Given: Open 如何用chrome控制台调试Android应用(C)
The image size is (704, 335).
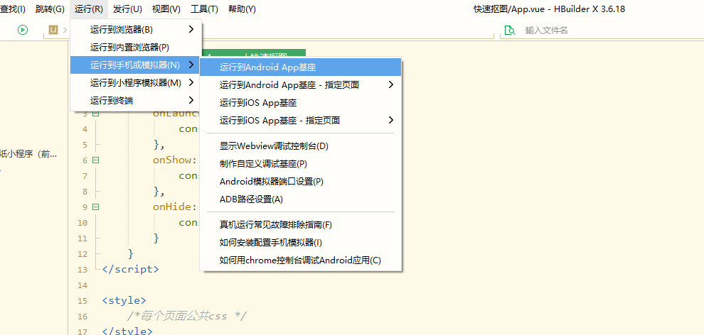Looking at the screenshot, I should 300,260.
